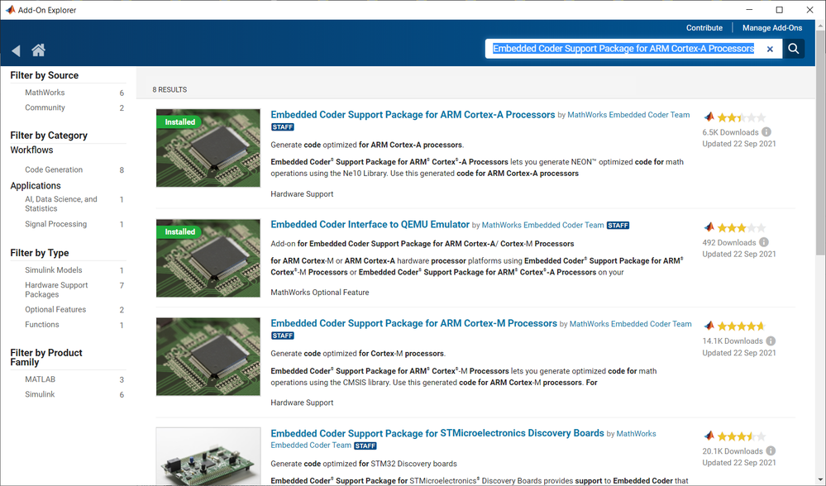Click the QEMU Emulator chip thumbnail
Image resolution: width=826 pixels, height=486 pixels.
tap(208, 258)
